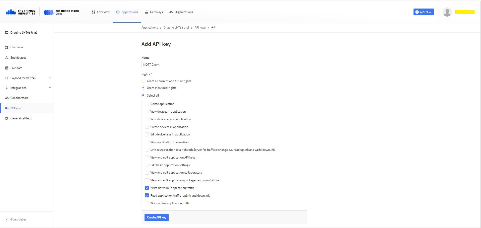This screenshot has height=228, width=481.
Task: Open the eu1 Cloud cluster selector
Action: [423, 12]
